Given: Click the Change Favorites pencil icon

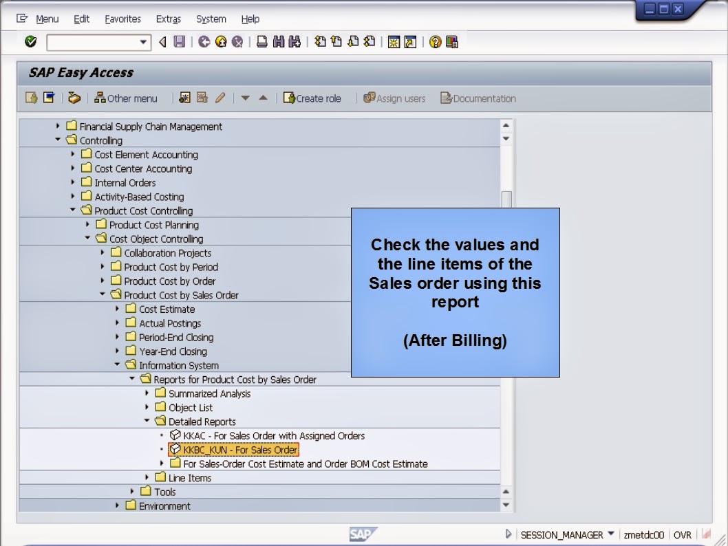Looking at the screenshot, I should click(x=220, y=98).
